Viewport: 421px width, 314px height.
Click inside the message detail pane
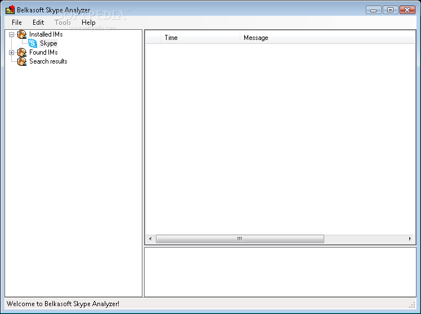coord(280,272)
